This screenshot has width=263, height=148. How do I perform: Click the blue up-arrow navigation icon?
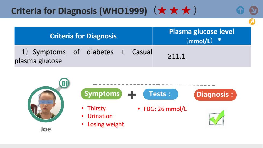tap(240, 10)
